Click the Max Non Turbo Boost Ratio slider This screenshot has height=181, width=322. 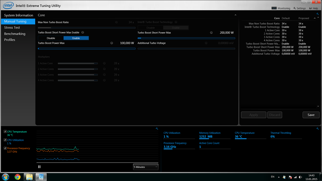tap(87, 28)
